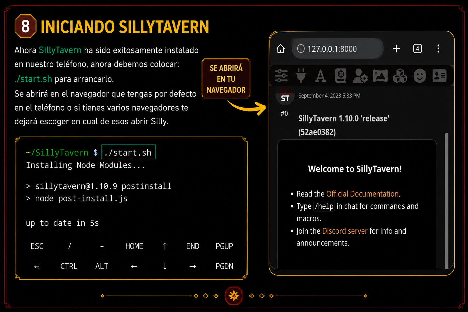Tap the browser home icon

coord(281,49)
